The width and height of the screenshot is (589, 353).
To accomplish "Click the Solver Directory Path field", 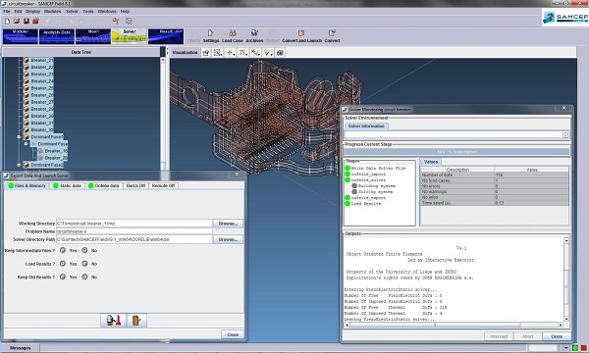I will [x=134, y=239].
